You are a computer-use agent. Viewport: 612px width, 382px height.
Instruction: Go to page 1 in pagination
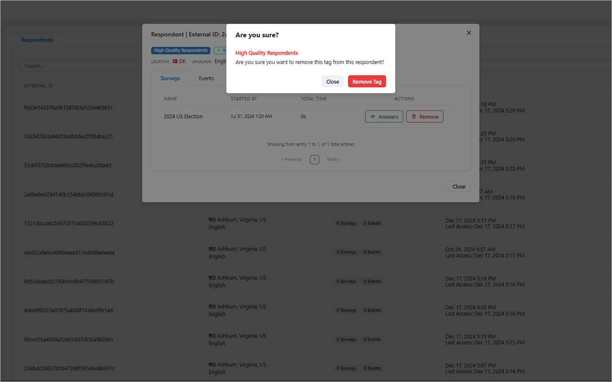click(x=314, y=159)
